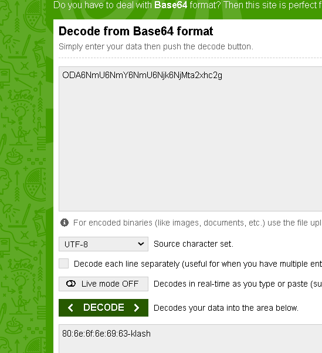Click the left chevron on the DECODE button
322x353 pixels.
click(70, 308)
